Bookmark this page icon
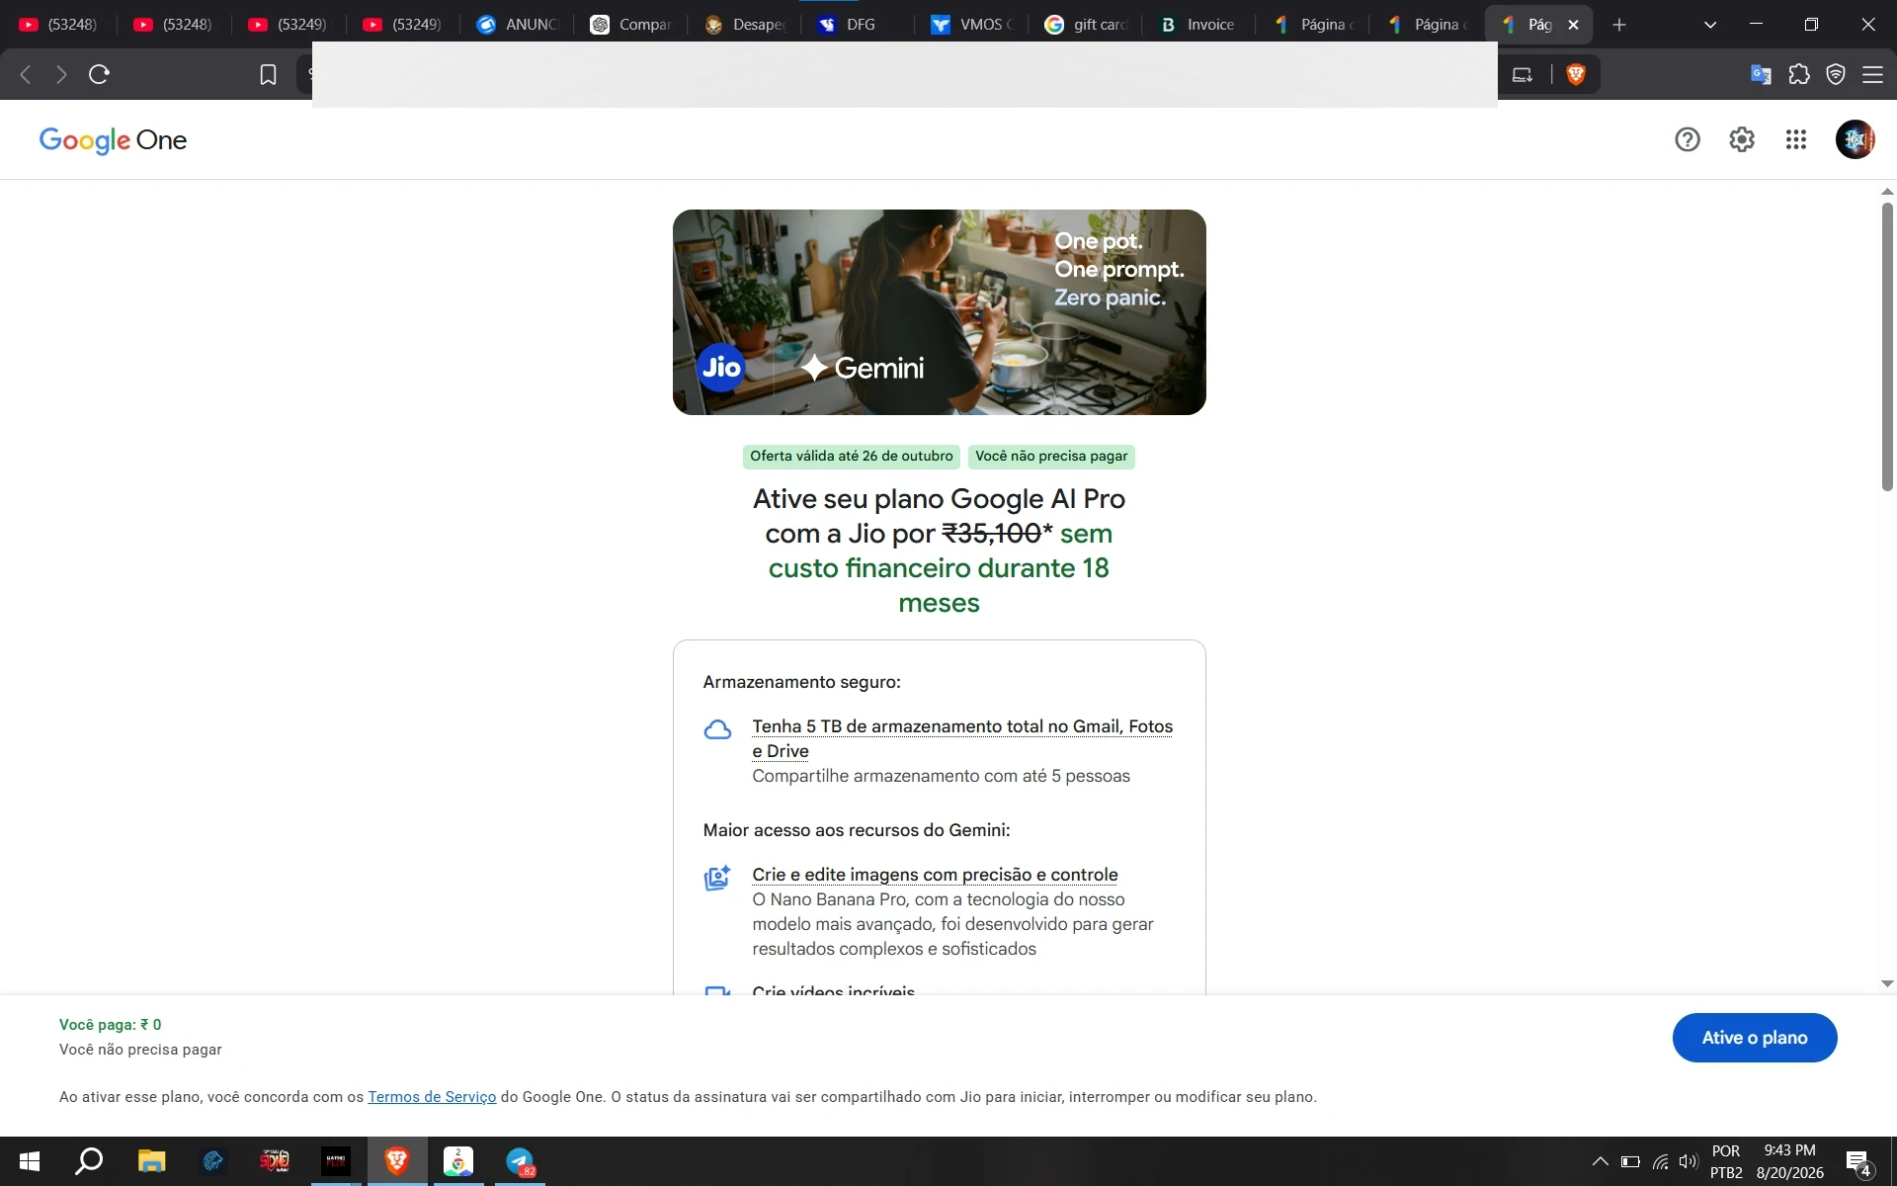The height and width of the screenshot is (1186, 1897). (268, 74)
